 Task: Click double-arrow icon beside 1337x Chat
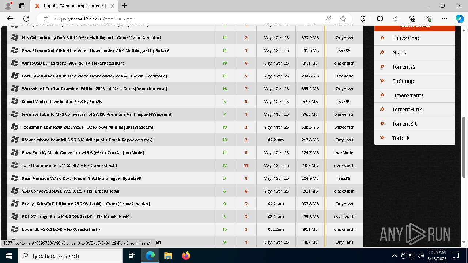[382, 38]
